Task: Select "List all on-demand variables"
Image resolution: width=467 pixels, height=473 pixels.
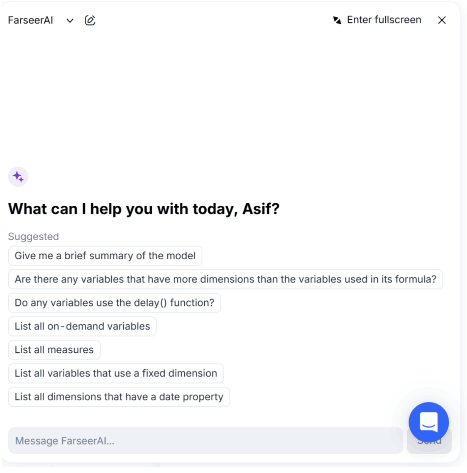Action: pos(82,326)
